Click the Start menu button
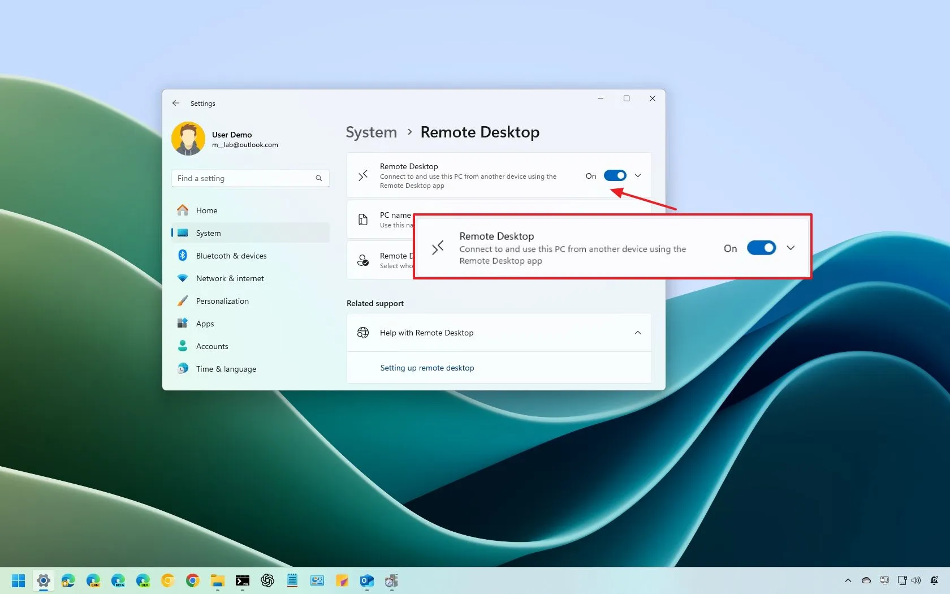 (x=18, y=580)
